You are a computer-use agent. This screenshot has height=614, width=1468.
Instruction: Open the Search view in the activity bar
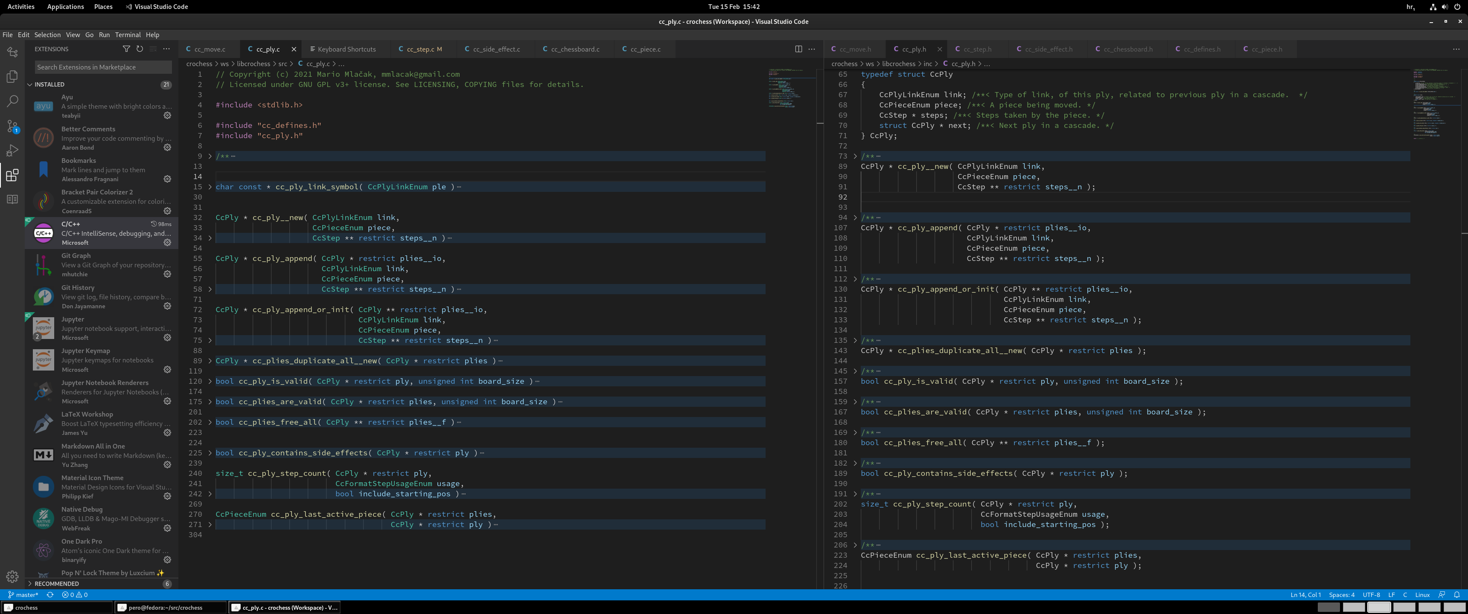point(12,101)
